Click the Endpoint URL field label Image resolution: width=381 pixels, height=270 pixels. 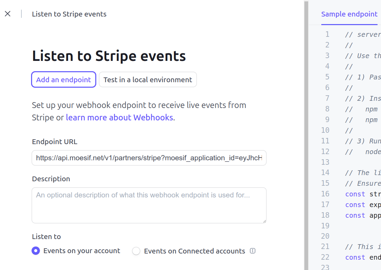55,142
